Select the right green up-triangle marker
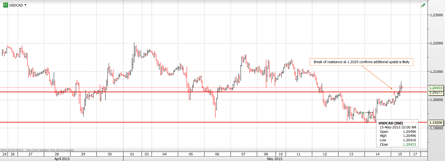 370,117
